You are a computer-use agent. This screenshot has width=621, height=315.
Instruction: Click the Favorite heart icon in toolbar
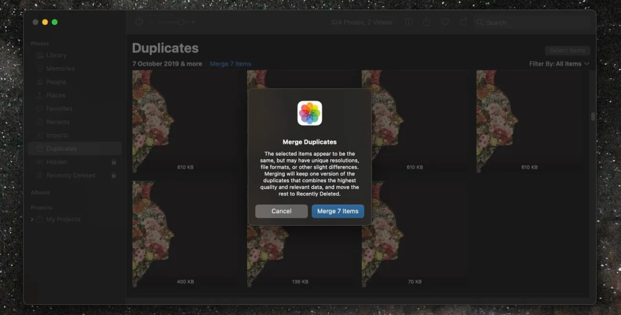coord(445,22)
